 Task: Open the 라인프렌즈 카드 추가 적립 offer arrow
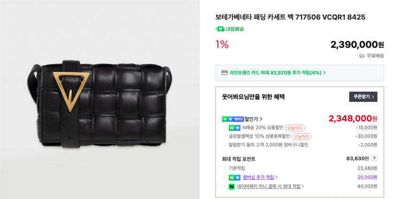point(324,73)
